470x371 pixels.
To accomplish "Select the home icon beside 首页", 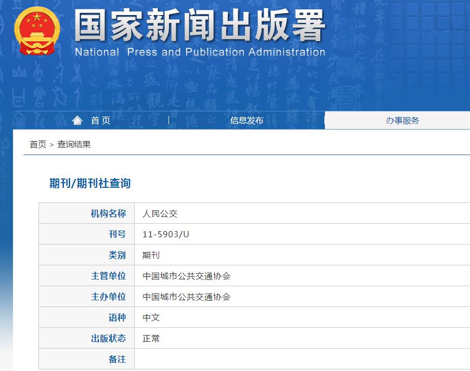I will tap(77, 120).
